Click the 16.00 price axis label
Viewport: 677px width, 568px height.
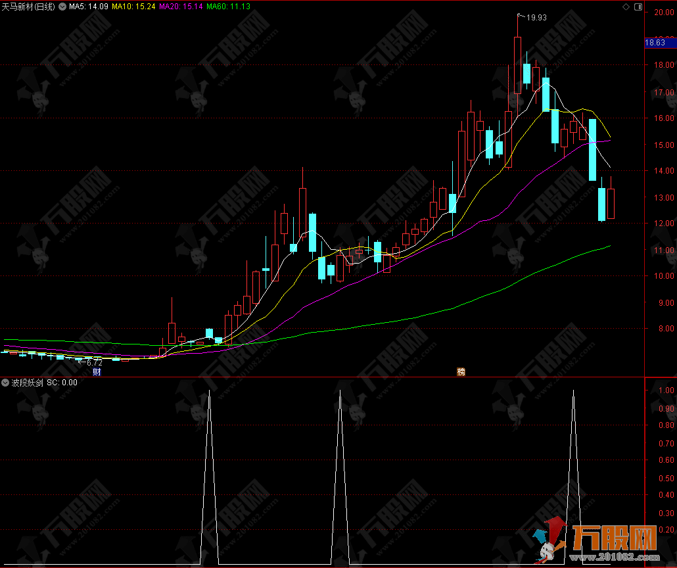pyautogui.click(x=664, y=118)
